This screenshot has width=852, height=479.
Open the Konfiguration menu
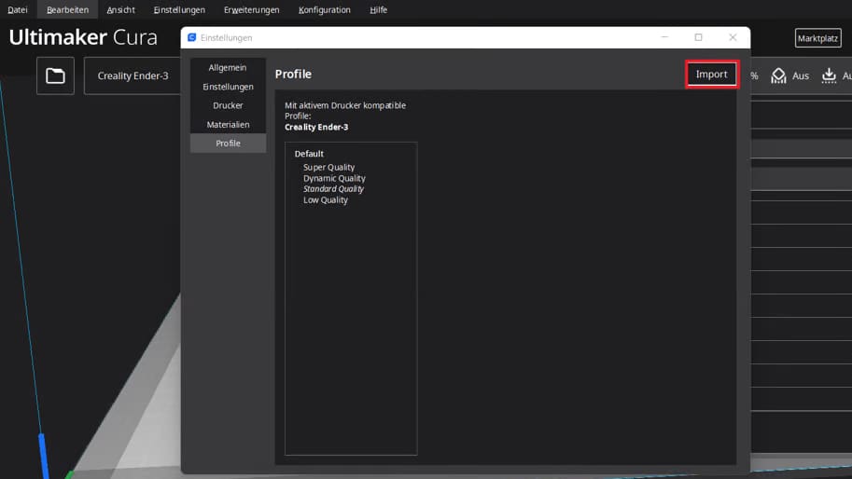tap(325, 9)
